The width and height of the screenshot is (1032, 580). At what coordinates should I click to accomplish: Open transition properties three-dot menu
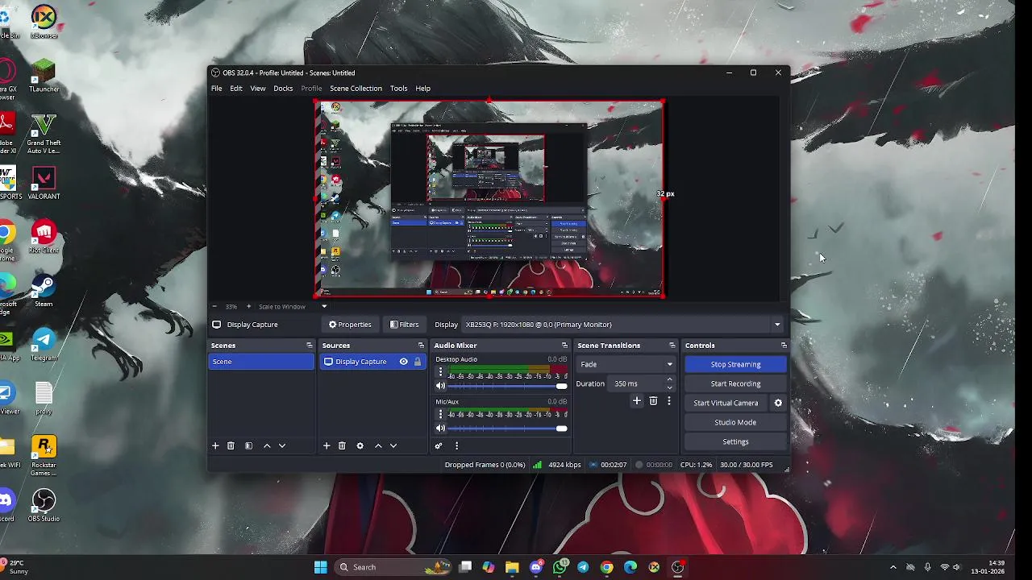click(x=668, y=400)
